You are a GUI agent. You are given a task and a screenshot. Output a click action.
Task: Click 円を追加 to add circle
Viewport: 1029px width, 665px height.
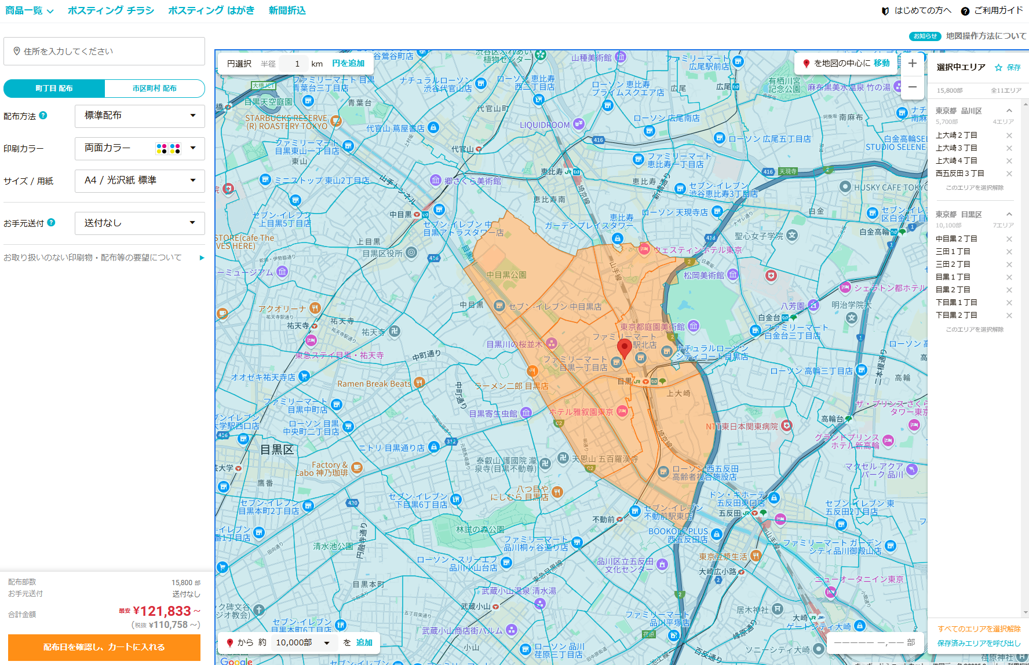click(348, 64)
